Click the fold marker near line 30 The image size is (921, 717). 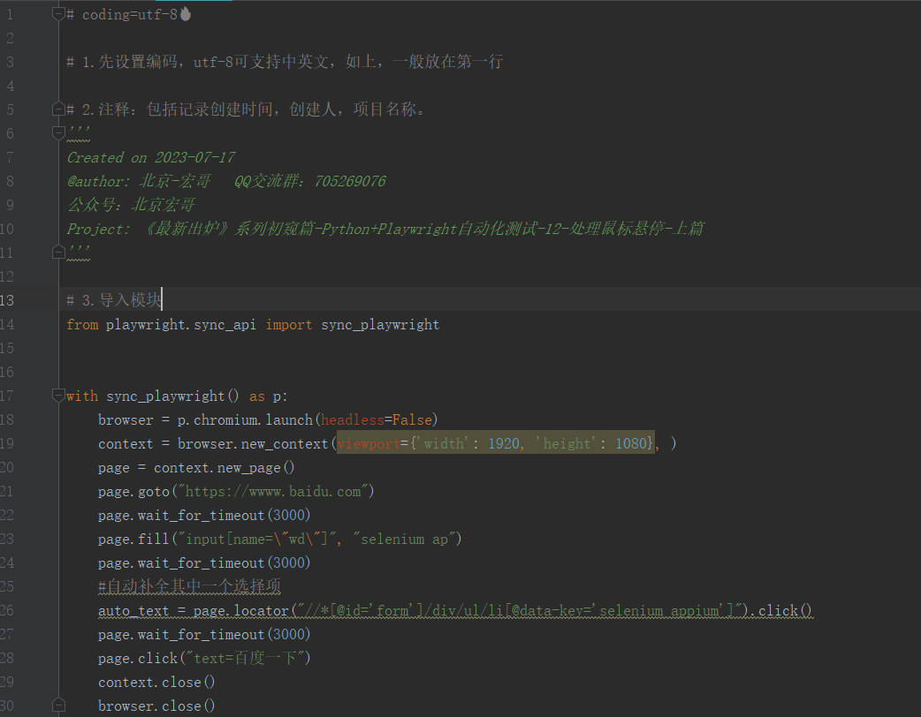click(x=58, y=705)
